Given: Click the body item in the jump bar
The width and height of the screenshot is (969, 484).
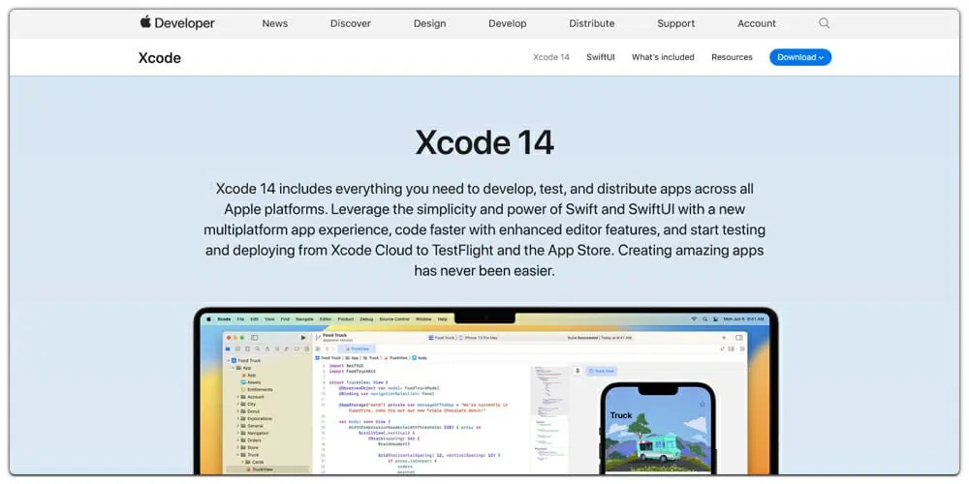Looking at the screenshot, I should coord(419,358).
